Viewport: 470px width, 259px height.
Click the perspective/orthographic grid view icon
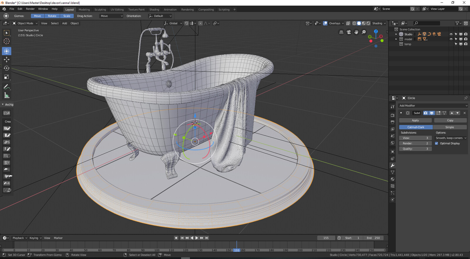point(341,32)
